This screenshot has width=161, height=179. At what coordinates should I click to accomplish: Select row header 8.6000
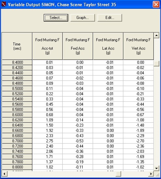click(x=17, y=115)
